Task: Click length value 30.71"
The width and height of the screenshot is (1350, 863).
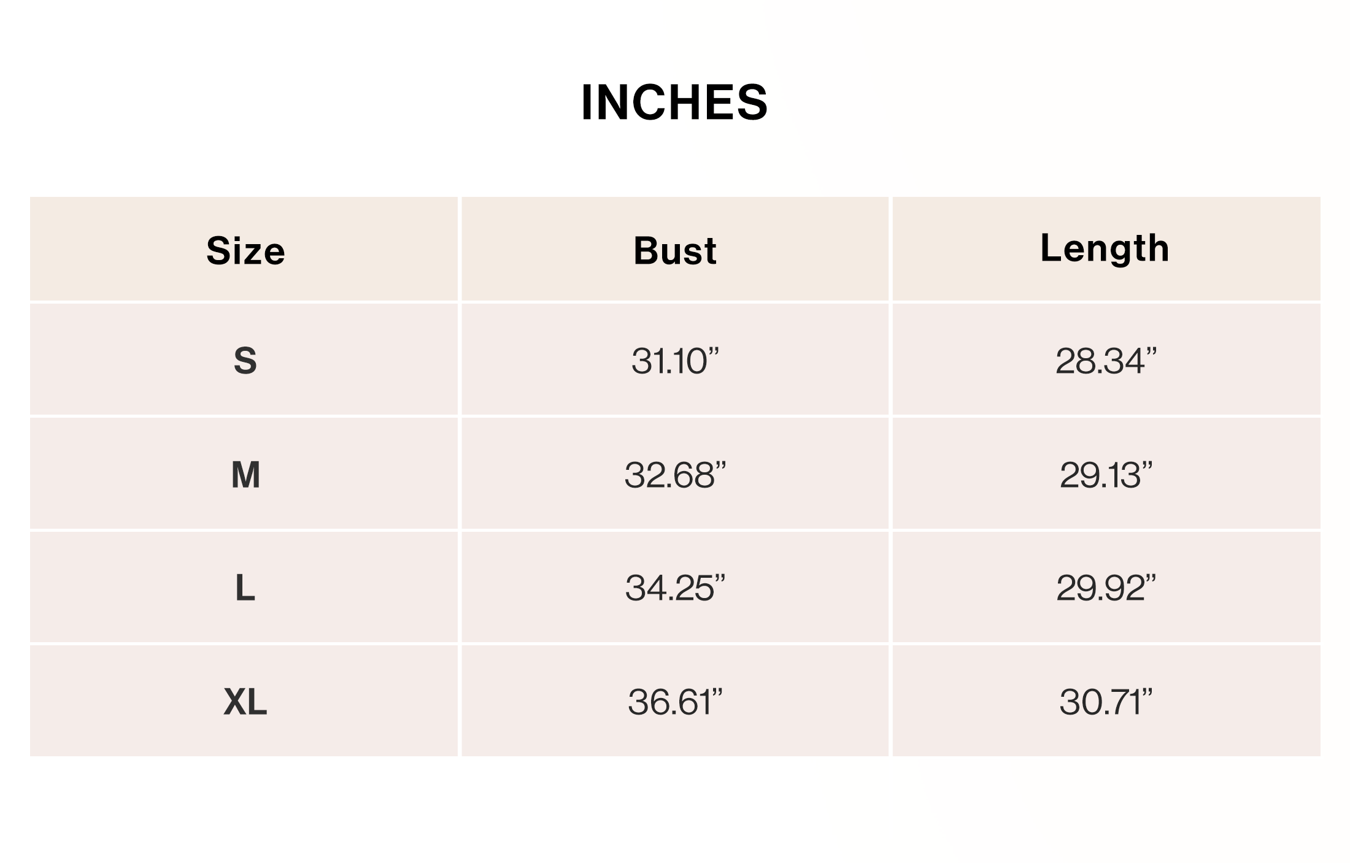Action: coord(1106,702)
